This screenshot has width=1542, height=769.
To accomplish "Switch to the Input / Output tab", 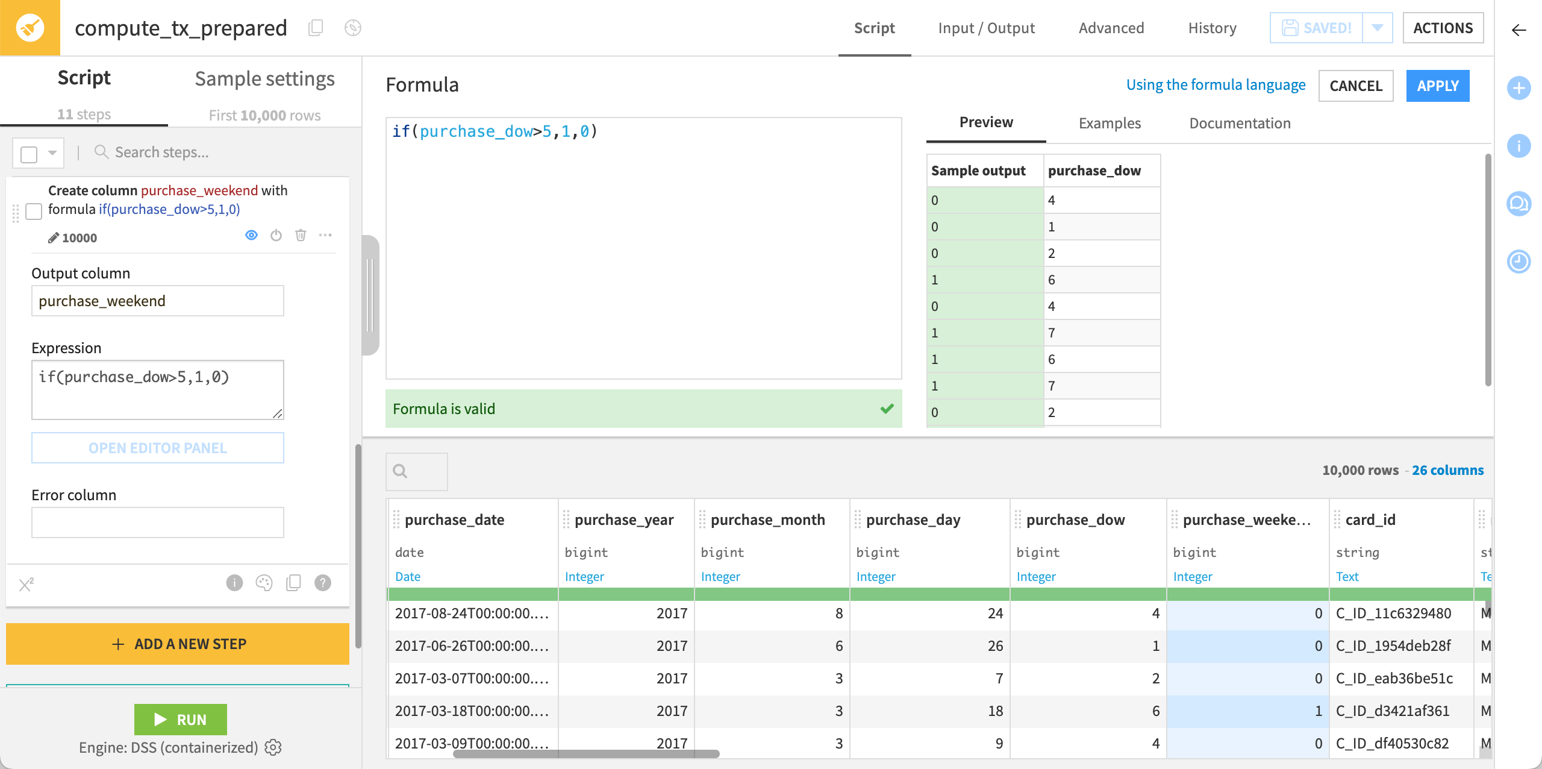I will click(x=986, y=28).
